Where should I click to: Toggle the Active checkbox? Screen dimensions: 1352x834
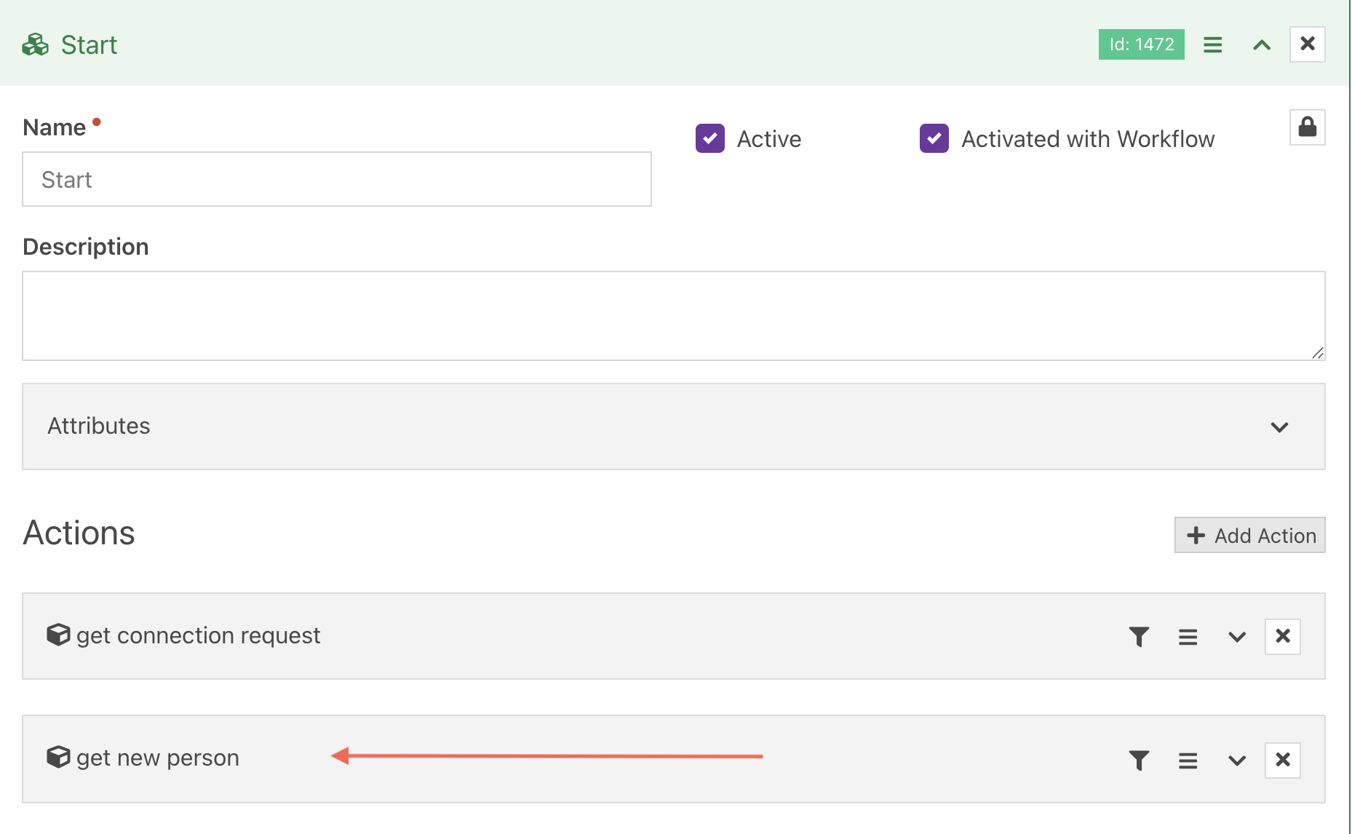710,138
